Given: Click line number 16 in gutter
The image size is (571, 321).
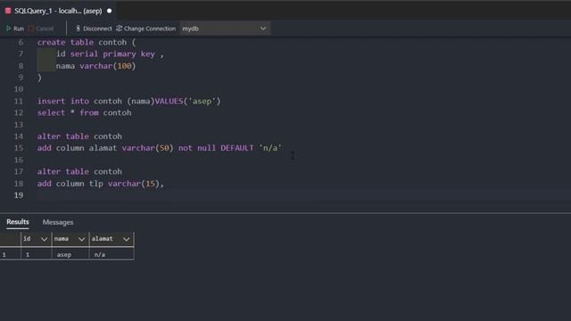Looking at the screenshot, I should click(19, 160).
